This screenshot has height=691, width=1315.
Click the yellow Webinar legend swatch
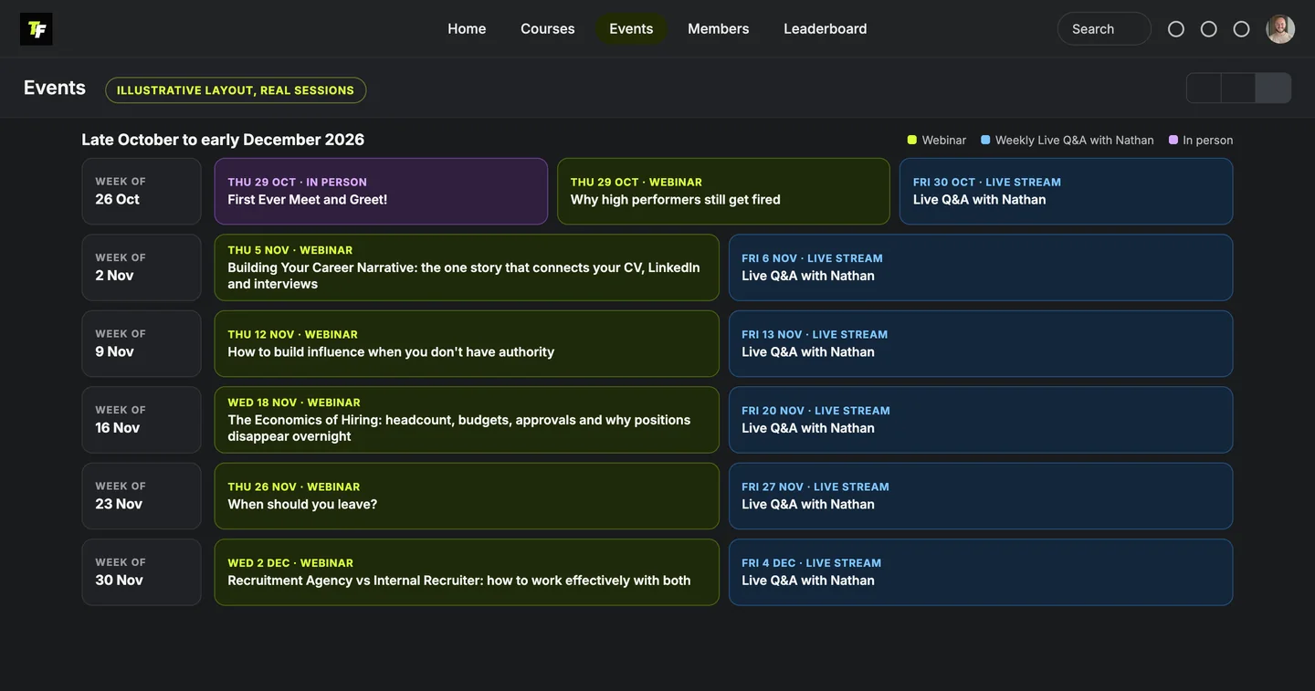tap(911, 140)
